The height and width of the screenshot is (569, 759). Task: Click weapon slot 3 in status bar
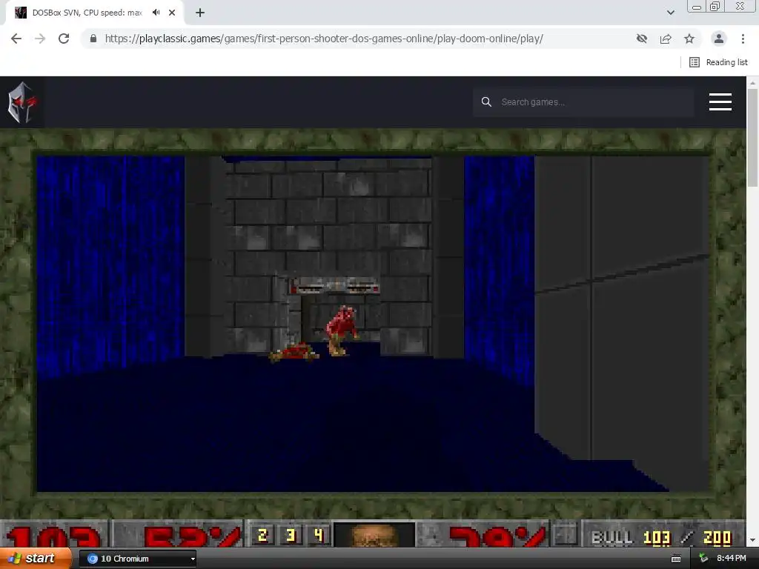(x=291, y=535)
